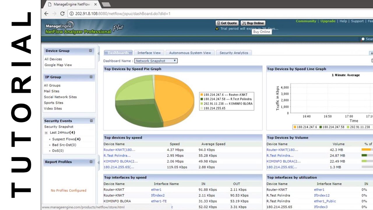Open ether1-TE interface link
This screenshot has width=373, height=210.
click(x=159, y=201)
